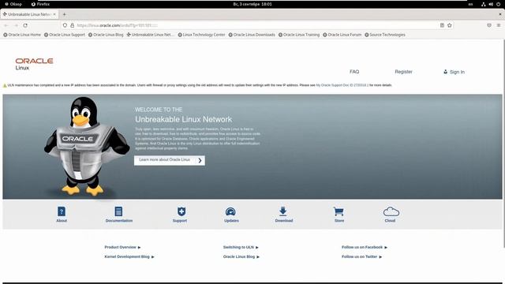Open tracking protection shield icon

coord(65,25)
